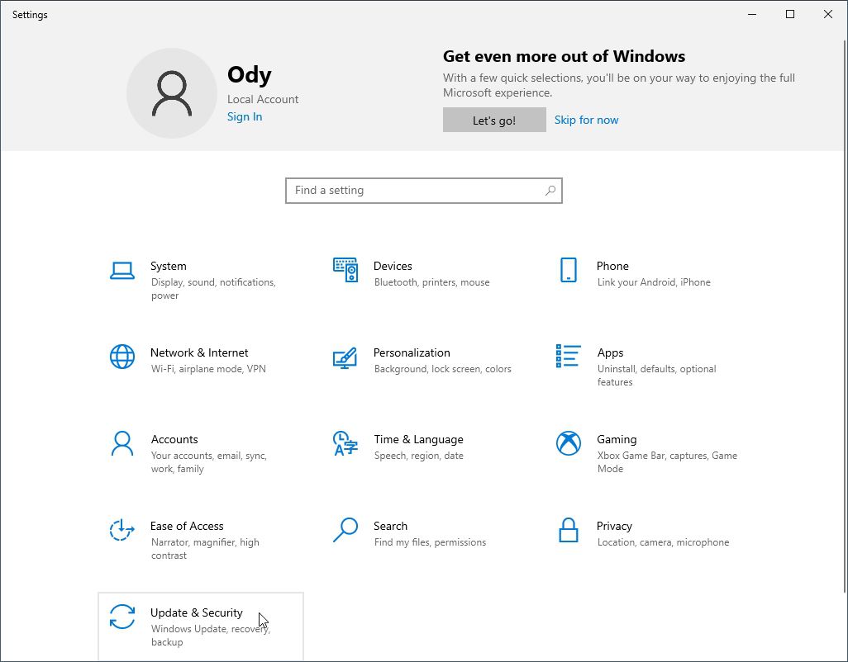
Task: Click 'Xbox Game Bar, captures, Game Mode' text
Action: [667, 462]
